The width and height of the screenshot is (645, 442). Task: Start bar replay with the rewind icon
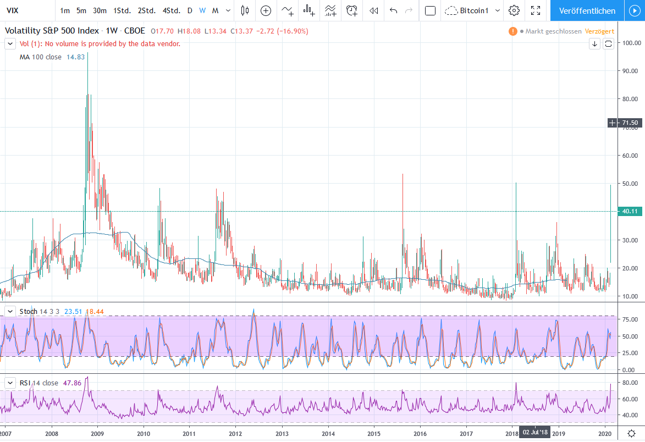point(374,10)
